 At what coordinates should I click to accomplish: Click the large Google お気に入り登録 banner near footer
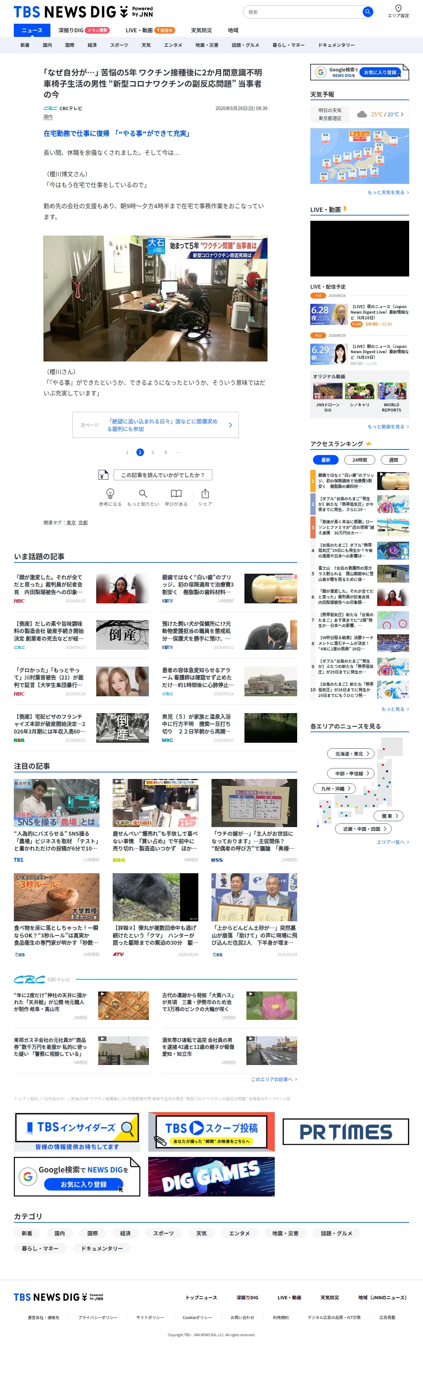pos(77,1176)
